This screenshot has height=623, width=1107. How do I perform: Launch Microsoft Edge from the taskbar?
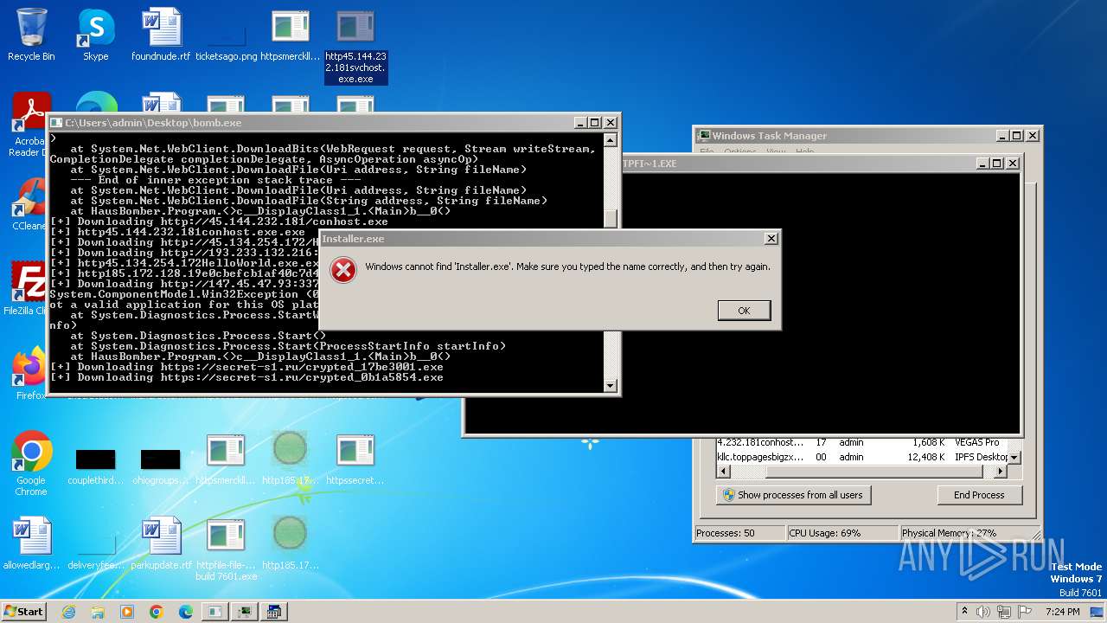(186, 612)
